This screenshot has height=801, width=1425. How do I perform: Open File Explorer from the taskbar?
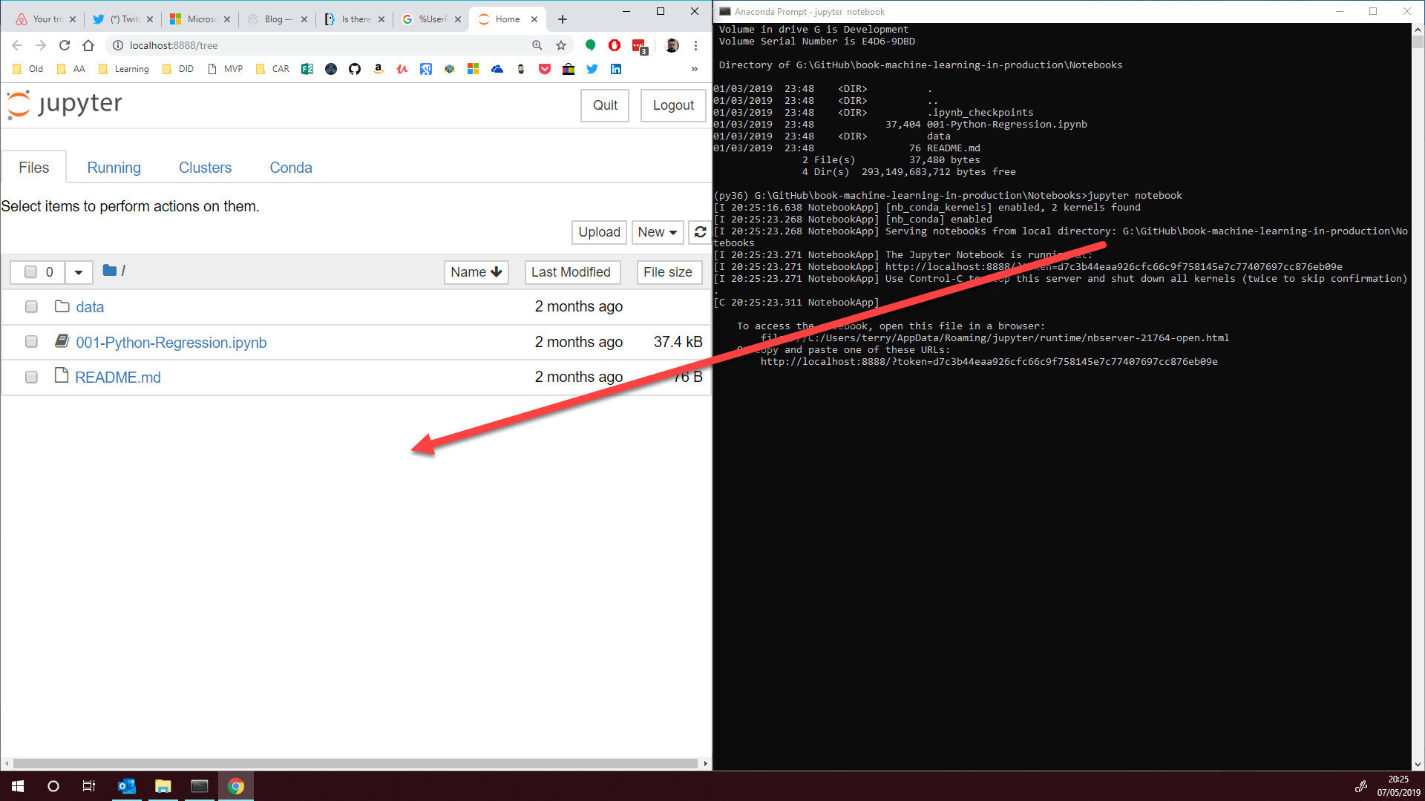163,785
